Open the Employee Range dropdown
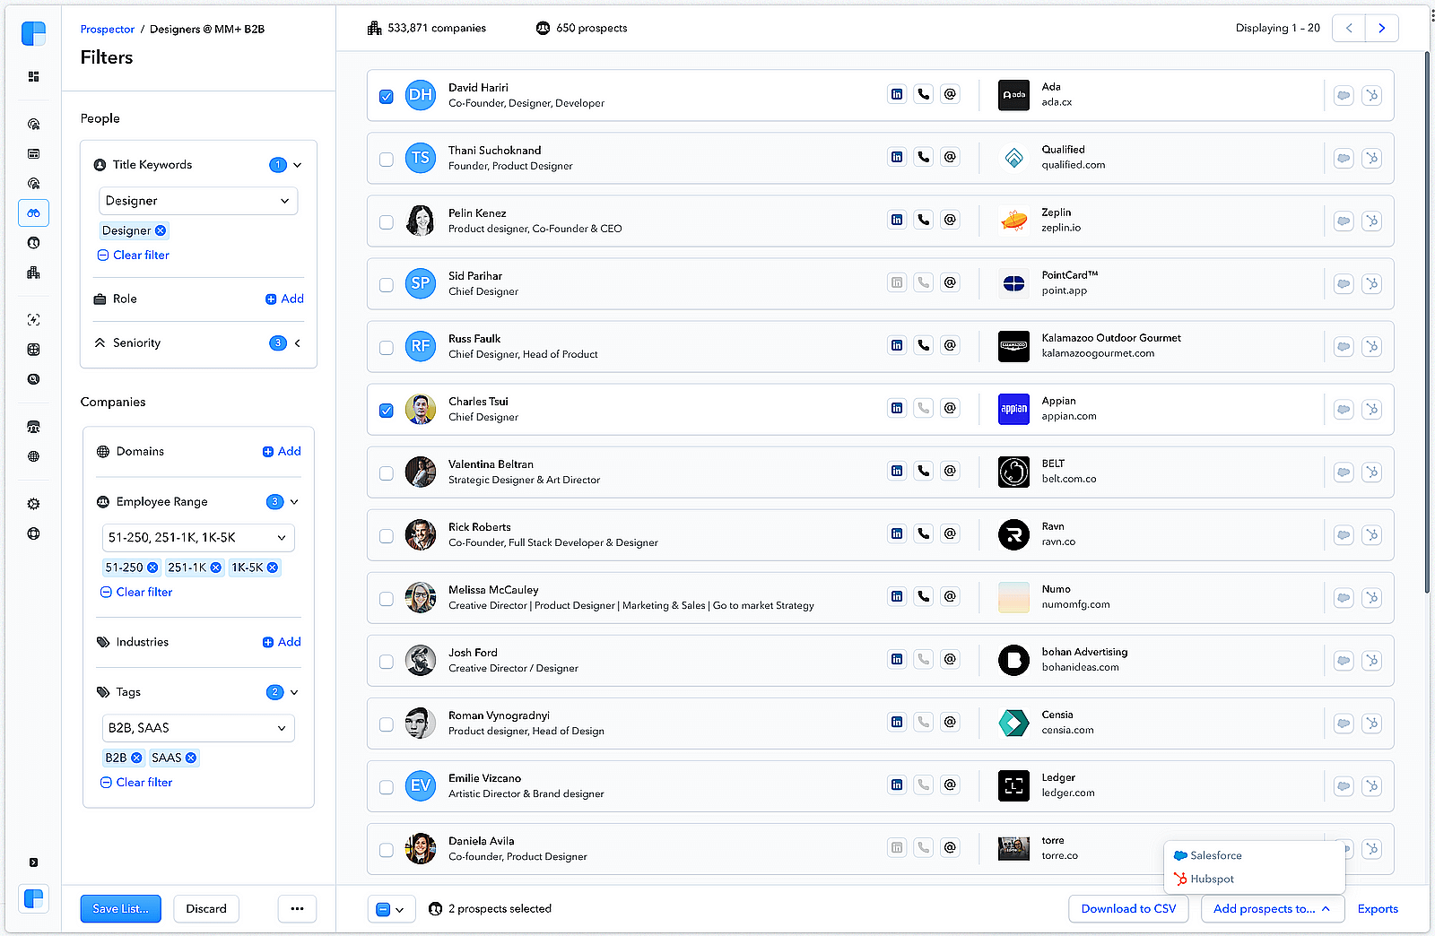Screen dimensions: 1435x936 click(x=197, y=537)
